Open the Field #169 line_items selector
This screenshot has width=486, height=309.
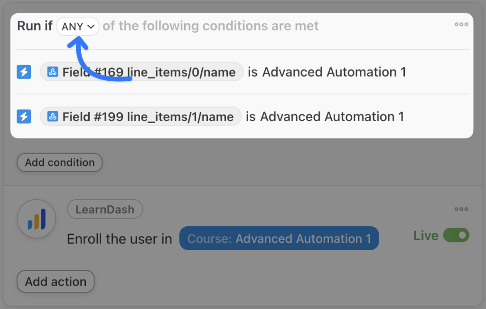coord(142,72)
